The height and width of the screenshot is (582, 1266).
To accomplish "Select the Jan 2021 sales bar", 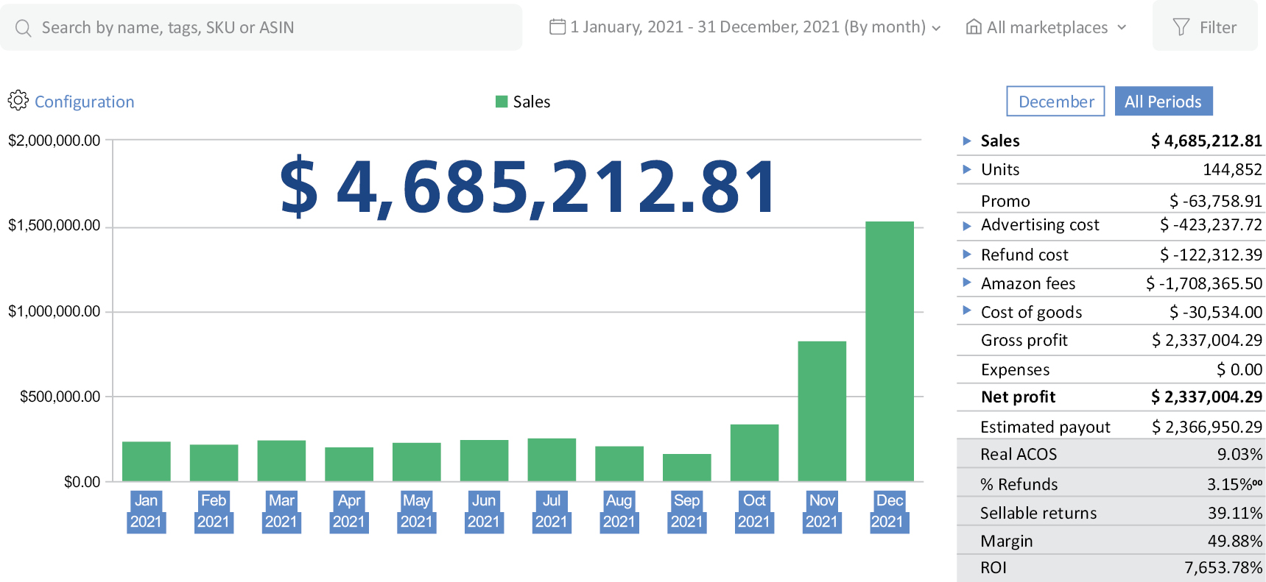I will [146, 461].
